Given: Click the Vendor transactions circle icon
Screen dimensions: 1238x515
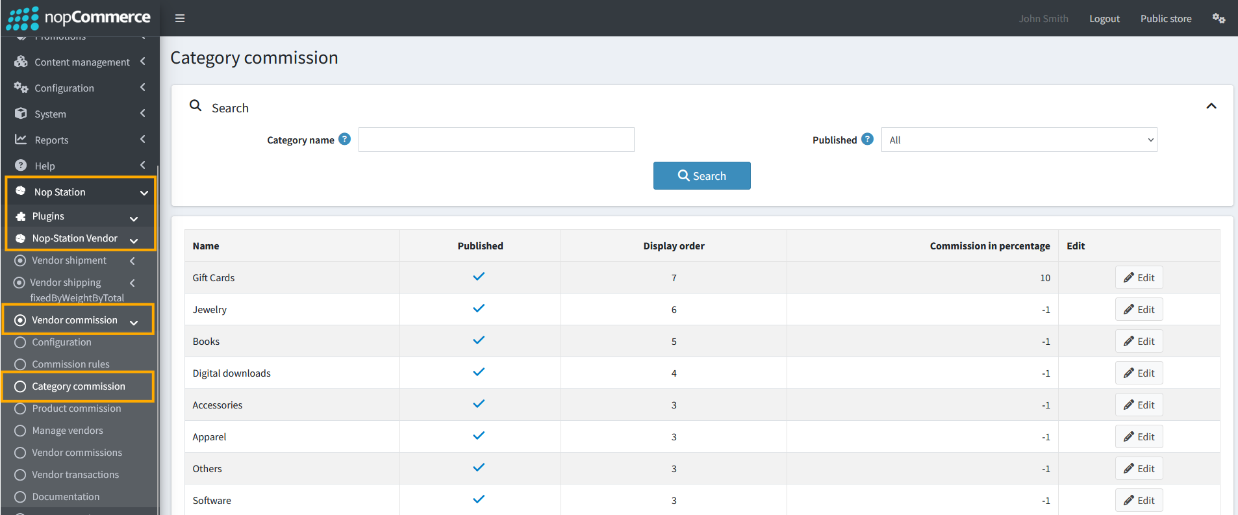Looking at the screenshot, I should (20, 475).
